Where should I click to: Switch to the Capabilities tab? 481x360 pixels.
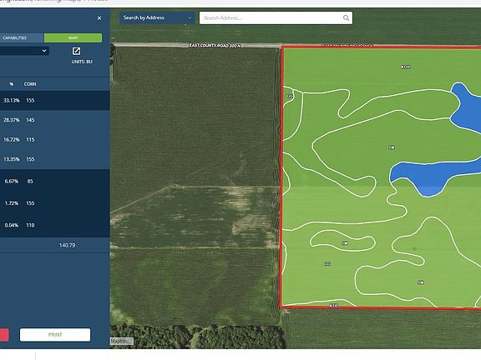tap(22, 38)
